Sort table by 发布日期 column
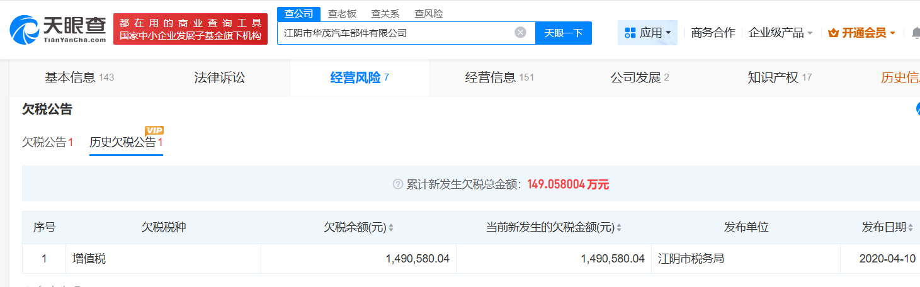 coord(911,228)
